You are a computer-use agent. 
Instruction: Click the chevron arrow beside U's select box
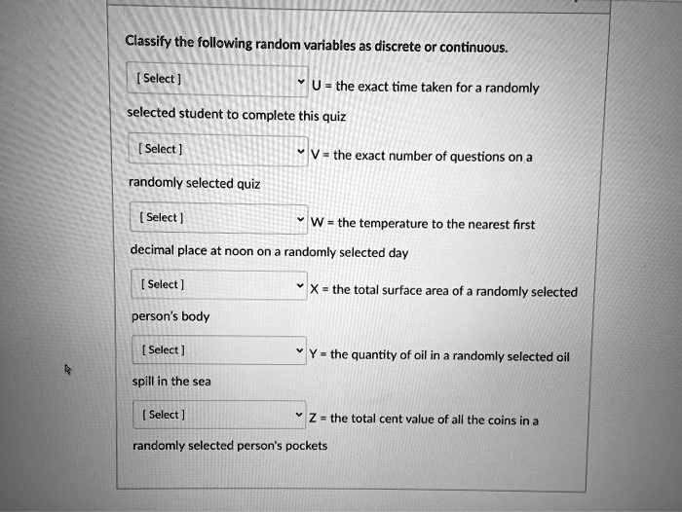coord(300,81)
